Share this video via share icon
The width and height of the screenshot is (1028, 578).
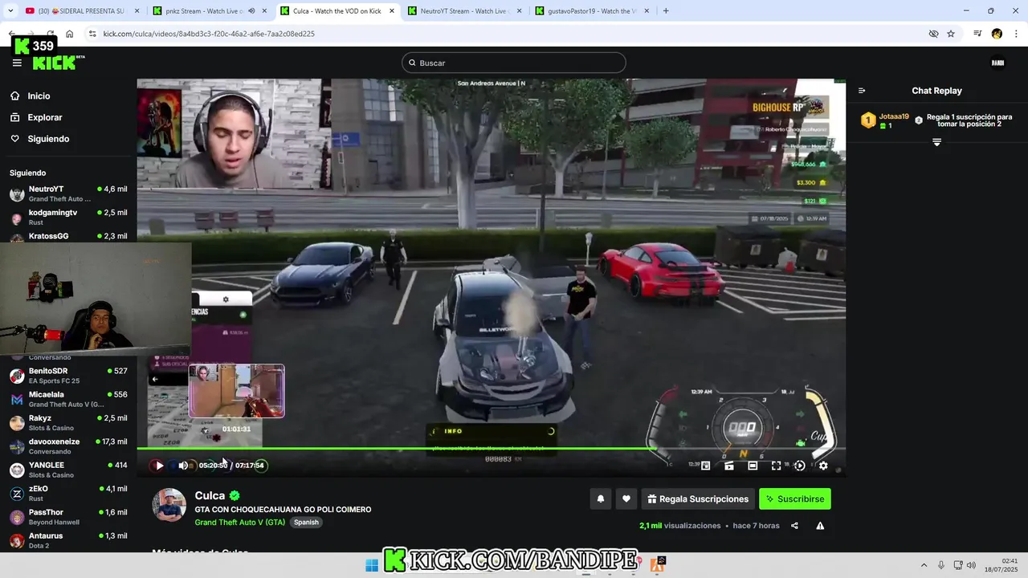pyautogui.click(x=794, y=526)
